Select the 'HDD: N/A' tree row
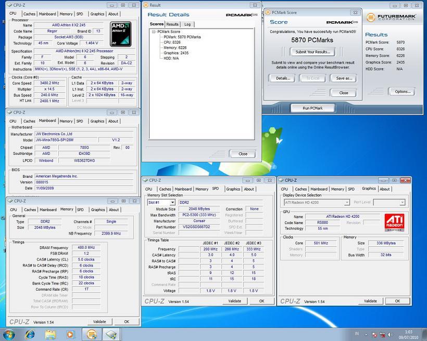Viewport: 427px width, 341px height. [x=171, y=58]
